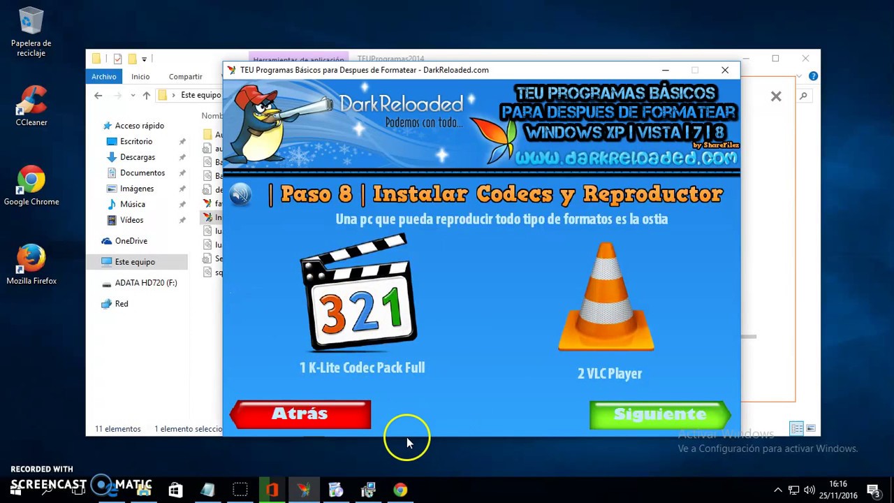Click the K-Lite Codec Pack clapperboard icon

pos(359,293)
